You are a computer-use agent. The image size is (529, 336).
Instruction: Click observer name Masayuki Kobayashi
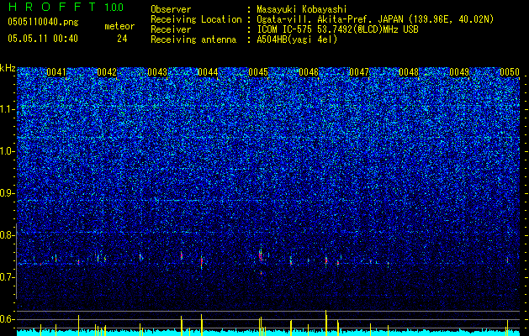tap(302, 9)
